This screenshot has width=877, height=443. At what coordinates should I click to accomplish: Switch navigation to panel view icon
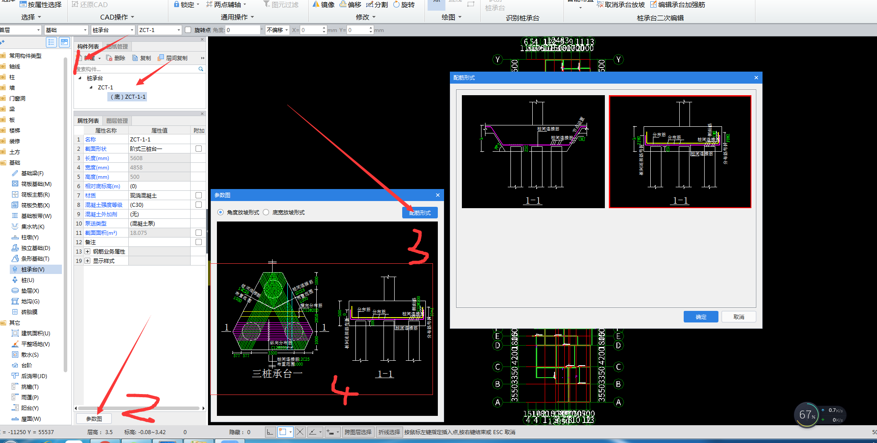(65, 42)
